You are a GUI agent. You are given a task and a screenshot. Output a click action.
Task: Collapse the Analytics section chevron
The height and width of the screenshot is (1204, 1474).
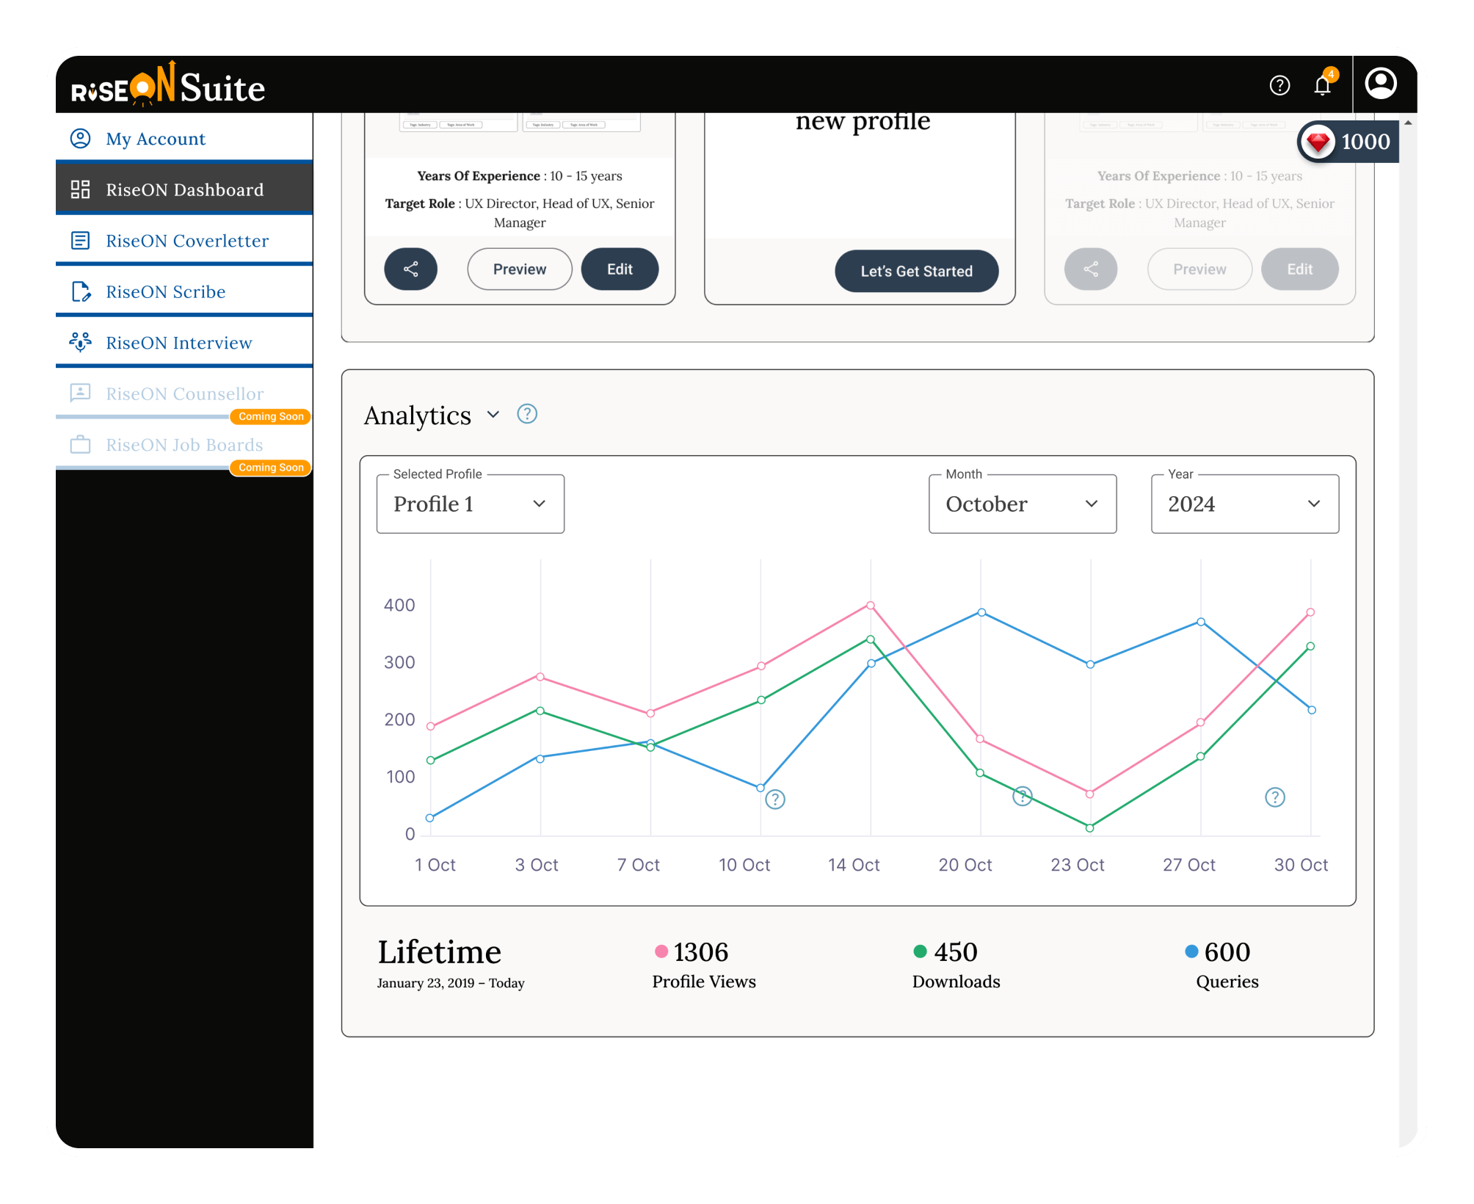[x=493, y=415]
